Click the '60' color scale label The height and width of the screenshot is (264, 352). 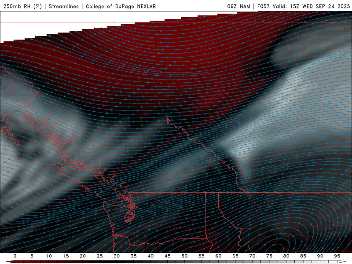[x=218, y=256]
